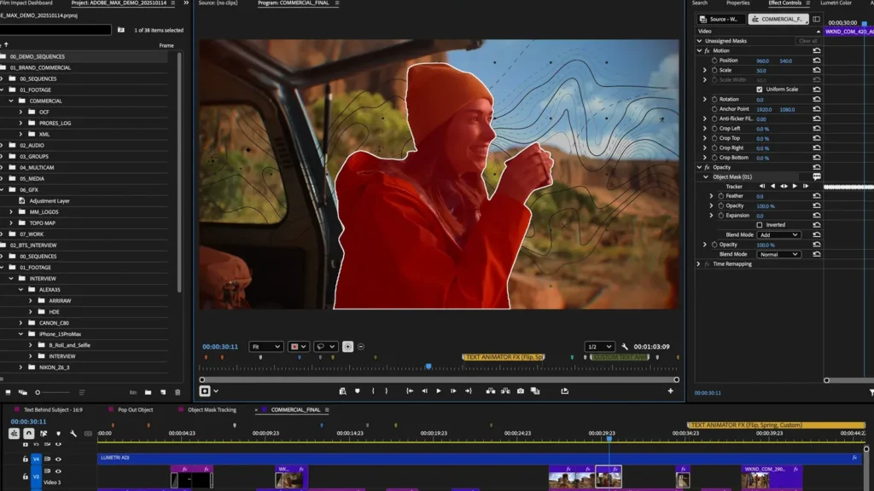Open Object Mask Tracking sequence tab
Screen dimensions: 874x491
pos(212,410)
